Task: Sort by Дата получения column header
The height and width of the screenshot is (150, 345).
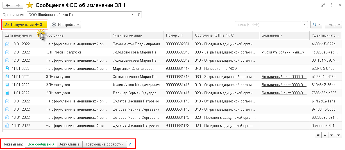Action: 18,35
